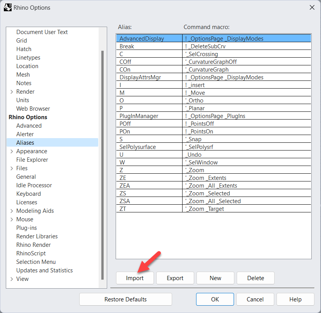Select Mesh in the options tree

pos(23,75)
